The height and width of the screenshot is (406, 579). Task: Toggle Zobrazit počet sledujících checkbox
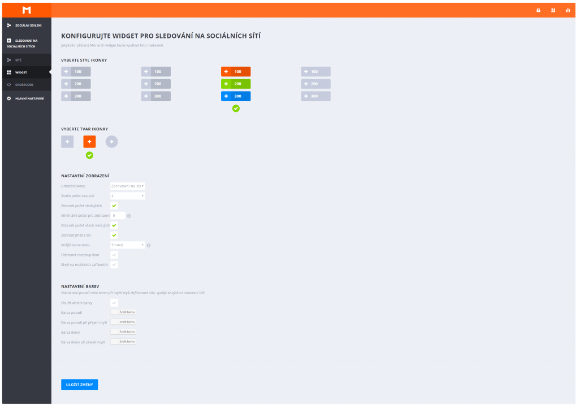(114, 206)
